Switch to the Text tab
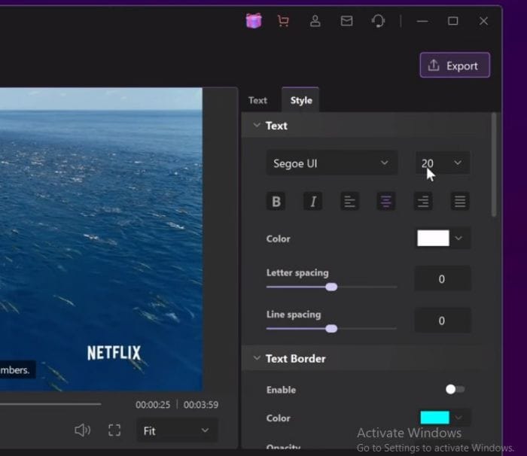Viewport: 527px width, 456px height. point(257,100)
